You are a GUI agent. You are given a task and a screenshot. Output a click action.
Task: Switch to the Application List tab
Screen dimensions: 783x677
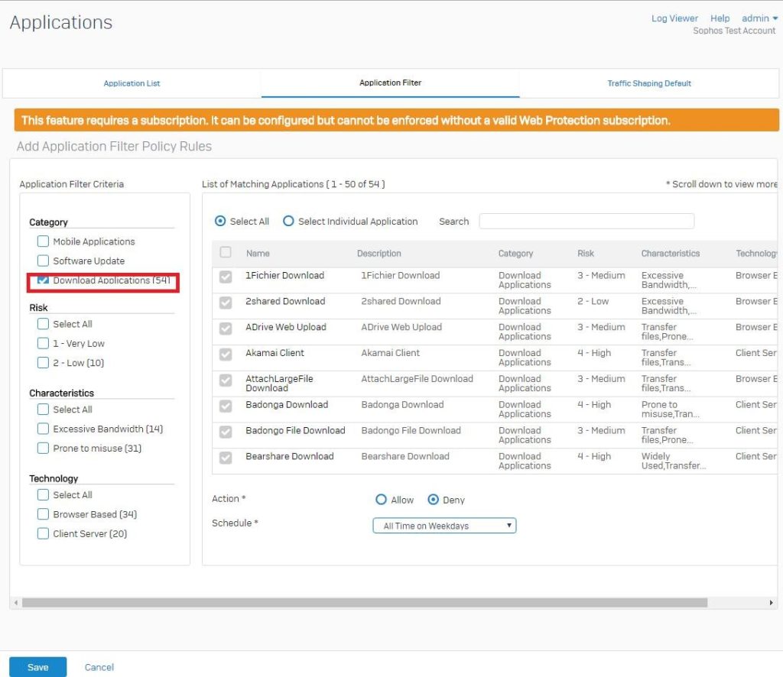pyautogui.click(x=132, y=83)
